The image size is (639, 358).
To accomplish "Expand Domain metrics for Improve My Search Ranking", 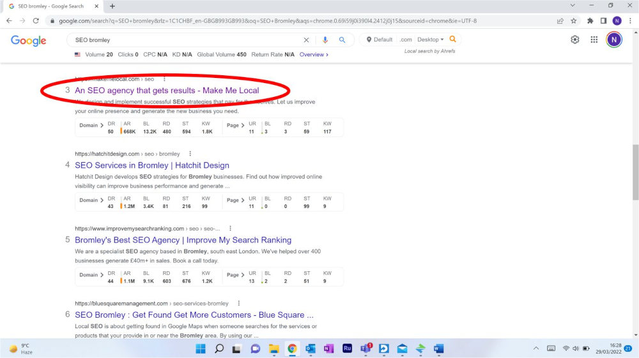I will click(x=91, y=275).
